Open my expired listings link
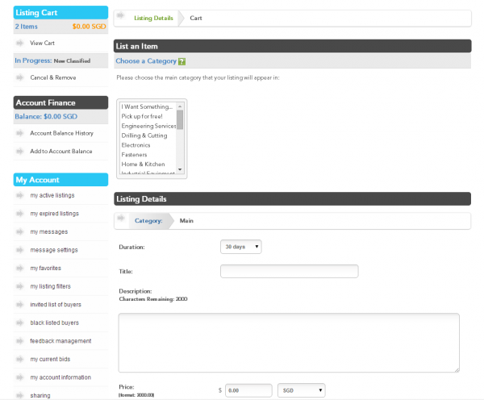This screenshot has height=400, width=484. tap(54, 214)
